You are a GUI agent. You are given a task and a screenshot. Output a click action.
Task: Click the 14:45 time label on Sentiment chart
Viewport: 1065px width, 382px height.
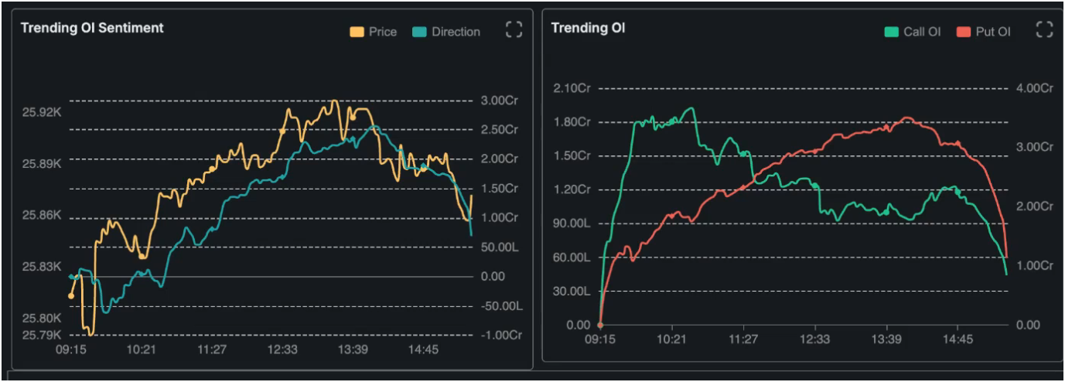pyautogui.click(x=423, y=350)
